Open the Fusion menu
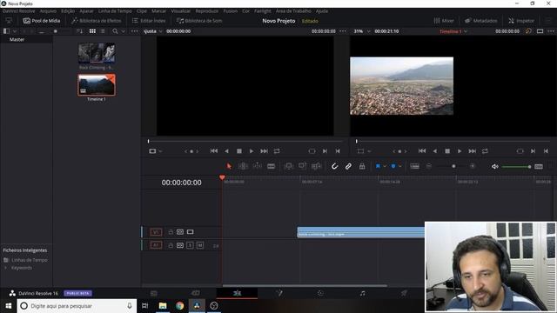This screenshot has height=313, width=557. click(x=230, y=11)
